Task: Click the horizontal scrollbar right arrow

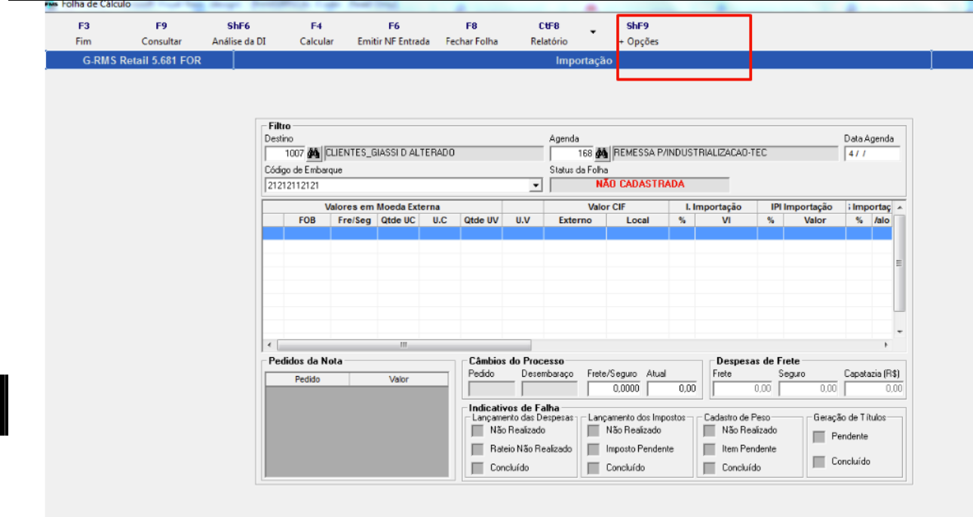Action: [886, 344]
